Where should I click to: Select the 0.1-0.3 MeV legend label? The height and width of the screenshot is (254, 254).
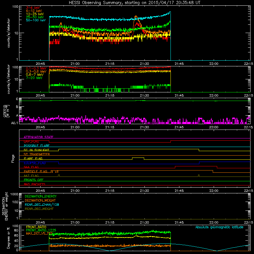pyautogui.click(x=36, y=68)
